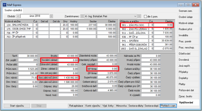Screen dimensions: 202x111
Task: Select row 941 - SPOŘENI
Action: click(146, 41)
